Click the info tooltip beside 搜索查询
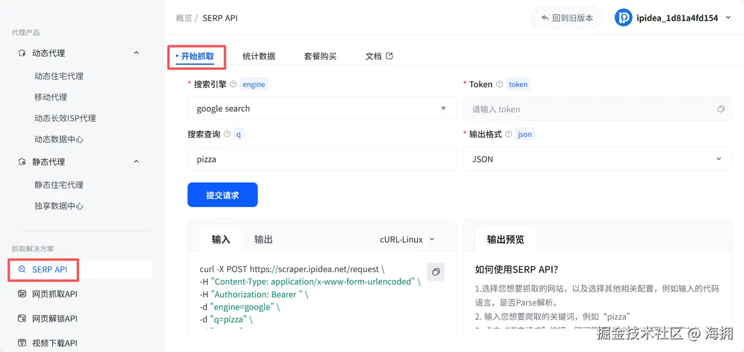The height and width of the screenshot is (352, 744). [227, 134]
